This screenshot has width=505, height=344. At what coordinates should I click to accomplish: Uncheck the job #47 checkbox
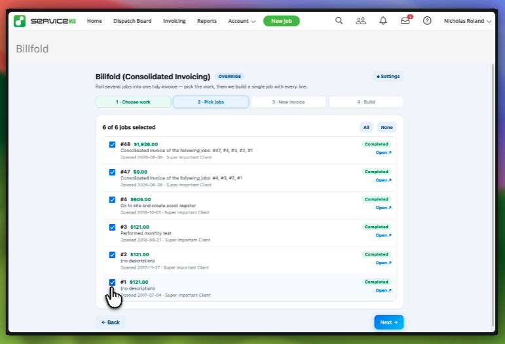pos(112,172)
